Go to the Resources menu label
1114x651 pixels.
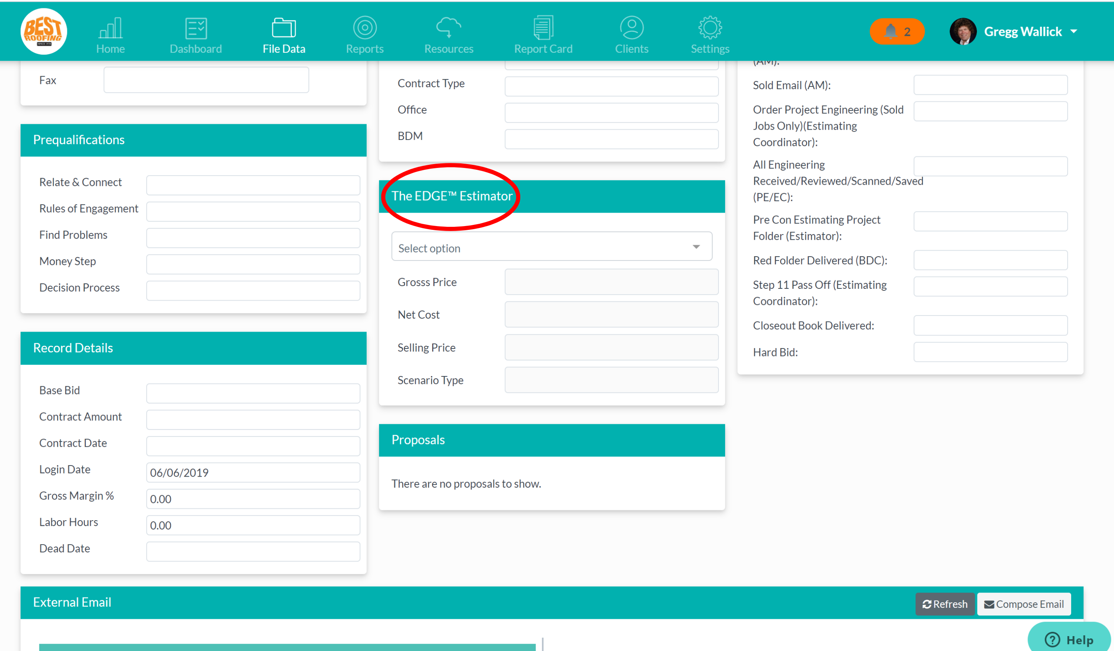click(449, 49)
